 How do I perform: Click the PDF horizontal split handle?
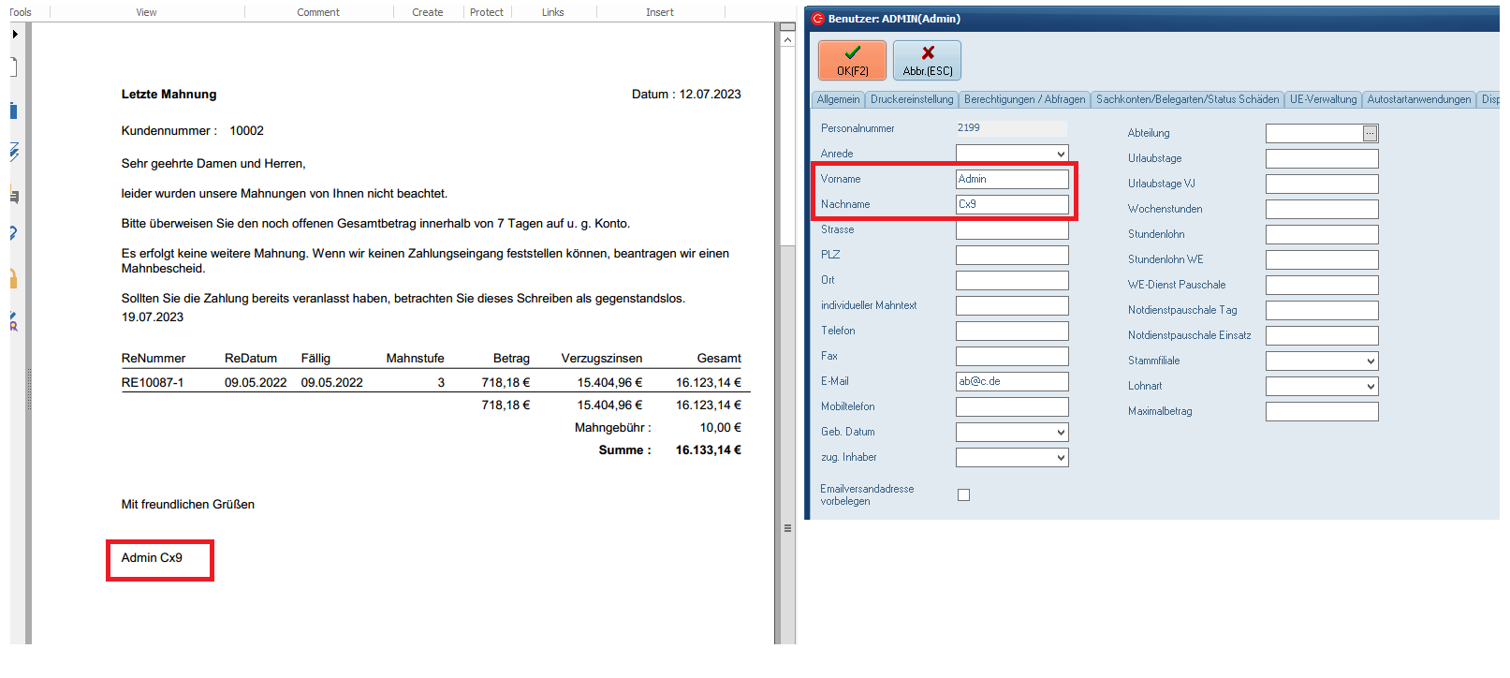(787, 528)
